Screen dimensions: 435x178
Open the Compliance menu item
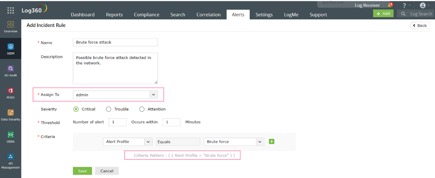[147, 15]
